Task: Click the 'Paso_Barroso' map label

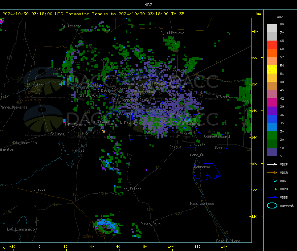Action: click(202, 204)
